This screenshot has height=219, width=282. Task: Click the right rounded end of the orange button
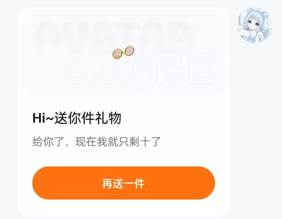(206, 183)
